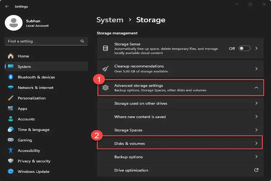The height and width of the screenshot is (181, 271).
Task: Select Gaming in sidebar
Action: tap(46, 140)
